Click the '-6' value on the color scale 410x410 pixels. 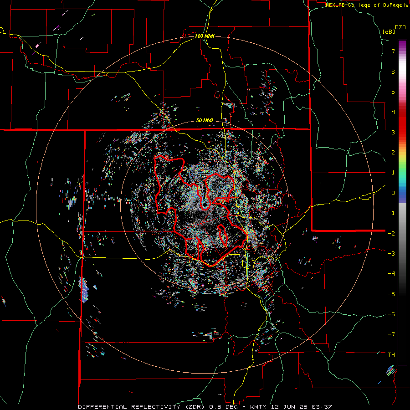[x=391, y=314]
